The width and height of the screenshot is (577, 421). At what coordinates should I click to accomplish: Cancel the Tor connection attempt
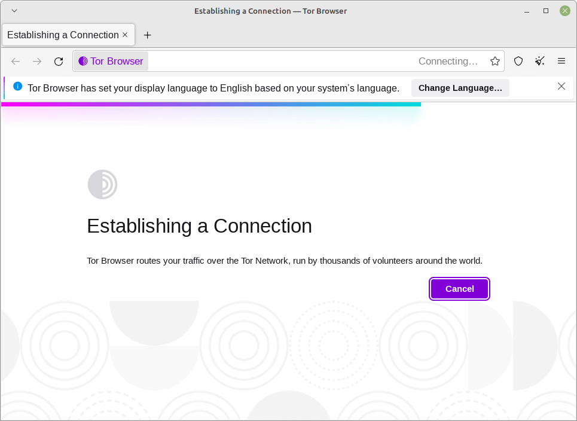pos(459,289)
